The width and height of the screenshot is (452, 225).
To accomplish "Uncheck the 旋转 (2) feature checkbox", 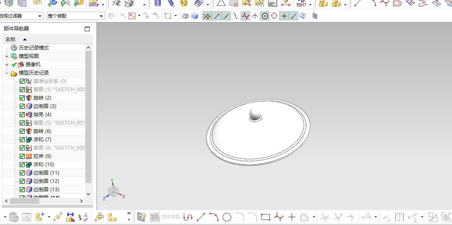I will pos(22,98).
